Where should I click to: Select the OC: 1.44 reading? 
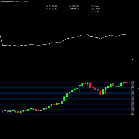[x=95, y=6]
